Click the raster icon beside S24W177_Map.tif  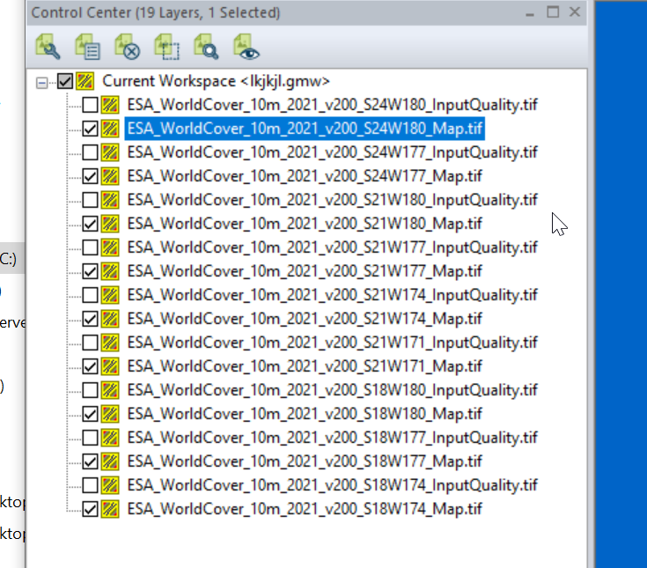click(x=110, y=176)
